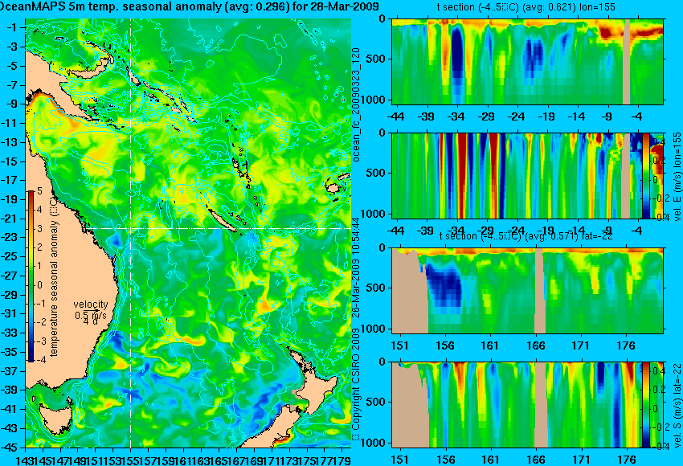Image resolution: width=683 pixels, height=466 pixels.
Task: Click the South velocity color bar at lat=-22
Action: (646, 405)
